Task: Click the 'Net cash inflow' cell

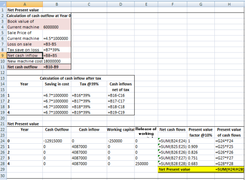Action: coord(24,55)
